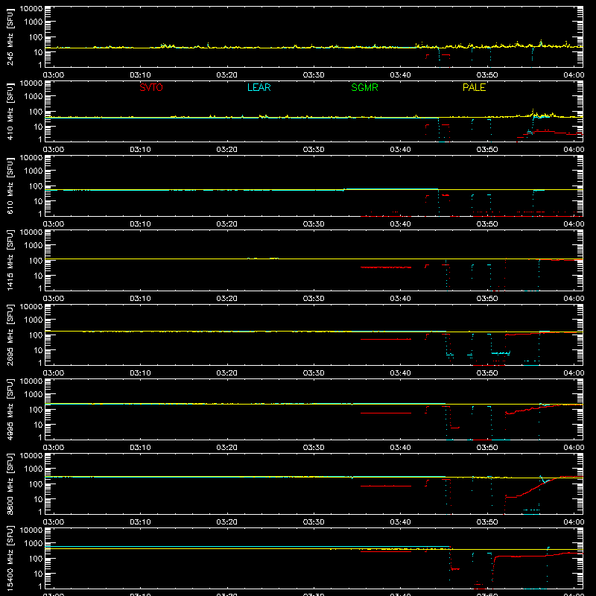Select the 4995 MHz [SFU] axis title
596x596 pixels.
(10, 409)
